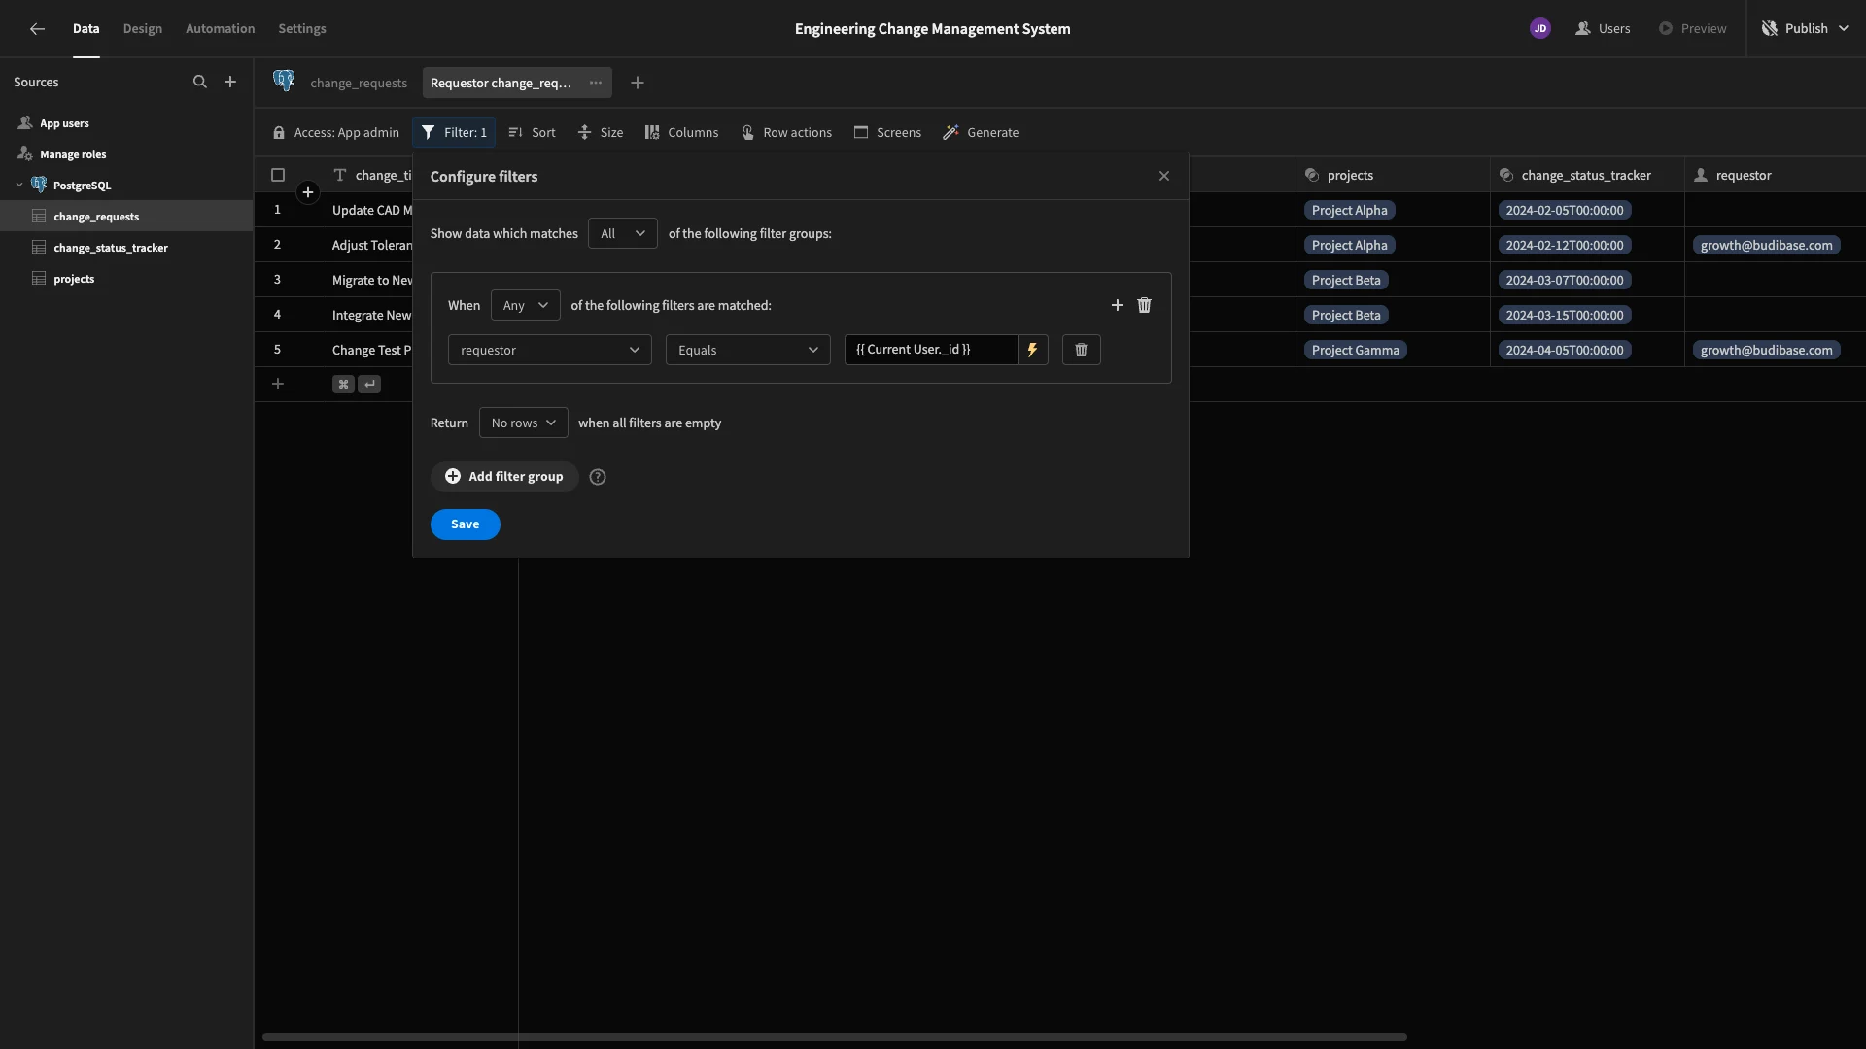Click the Migrate to New row title
Screen dimensions: 1866x1049
tap(372, 280)
